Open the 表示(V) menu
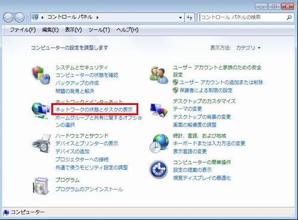The width and height of the screenshot is (298, 220). tap(73, 30)
